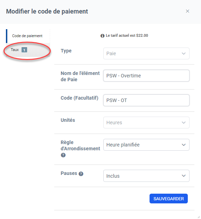Click chevron arrow of Type dropdown
Viewport: 201px width, 219px height.
184,53
